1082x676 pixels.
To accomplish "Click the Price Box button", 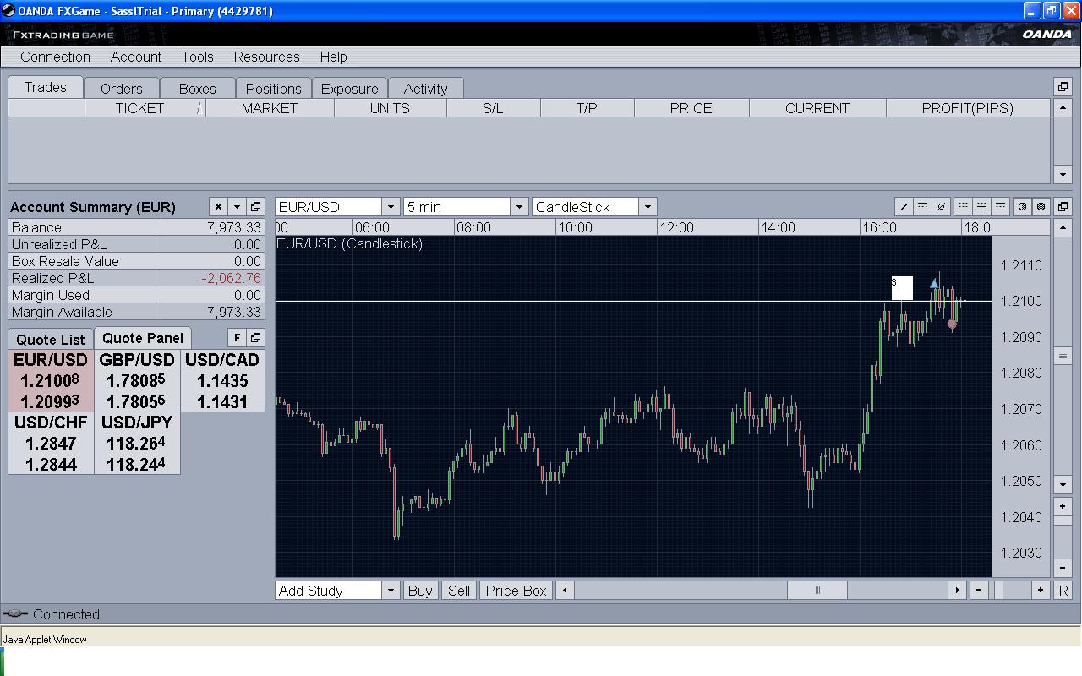I will [x=516, y=591].
